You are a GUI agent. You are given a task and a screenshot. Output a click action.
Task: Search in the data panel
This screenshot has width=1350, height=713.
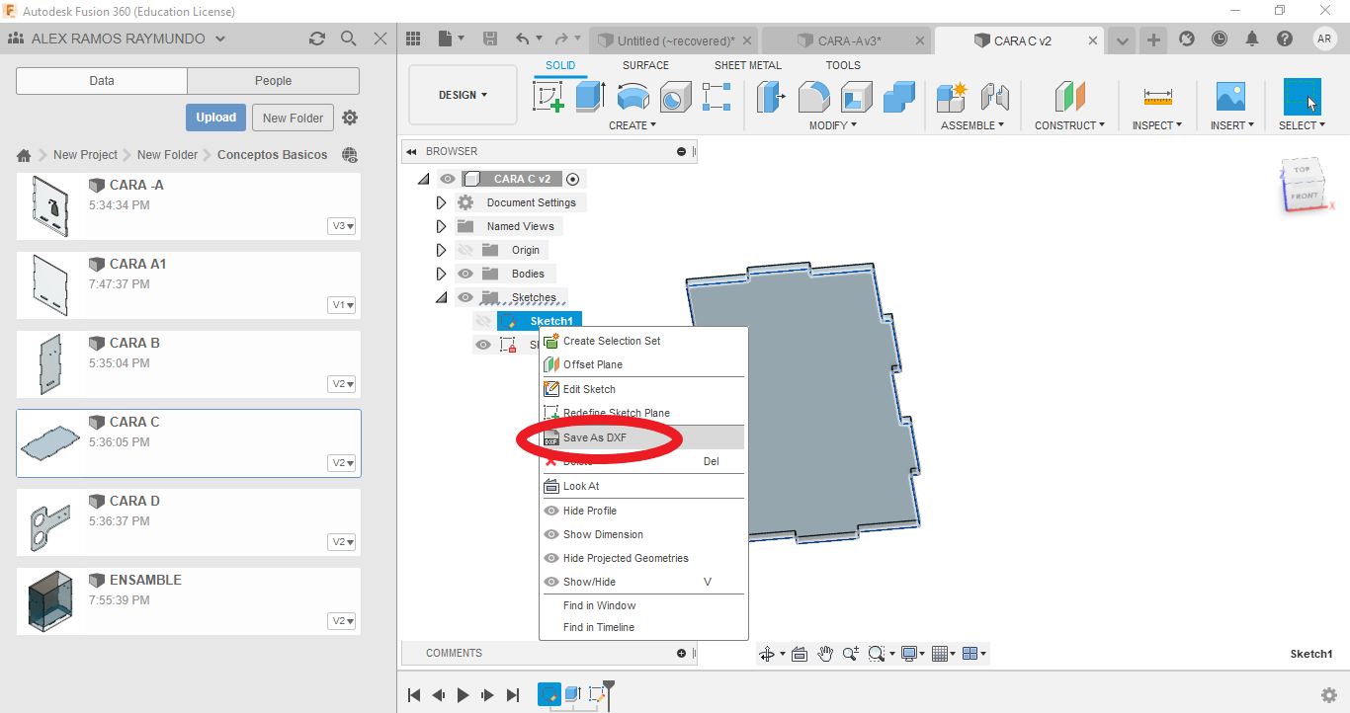[x=348, y=39]
